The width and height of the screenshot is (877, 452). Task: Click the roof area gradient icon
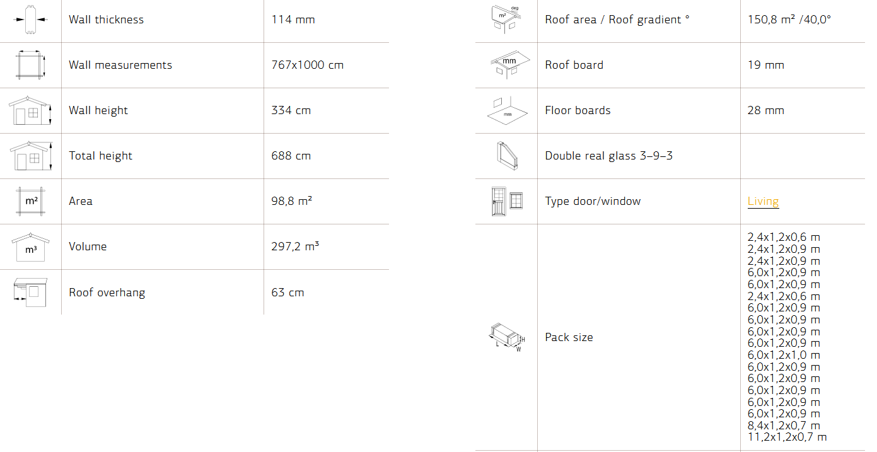click(507, 20)
